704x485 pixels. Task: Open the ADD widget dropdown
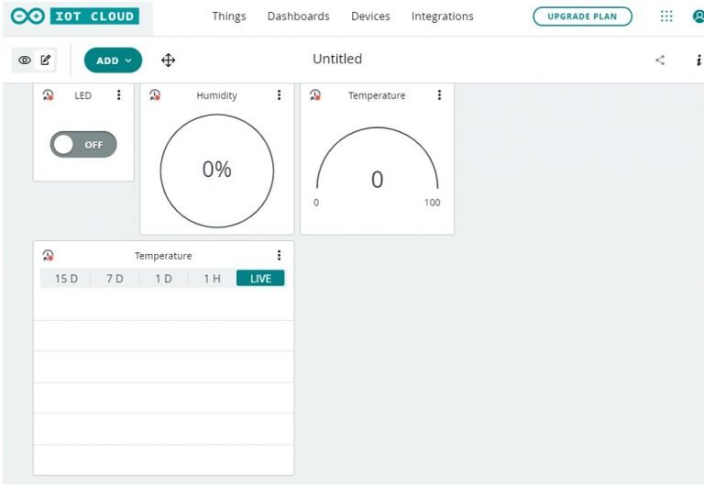[113, 61]
